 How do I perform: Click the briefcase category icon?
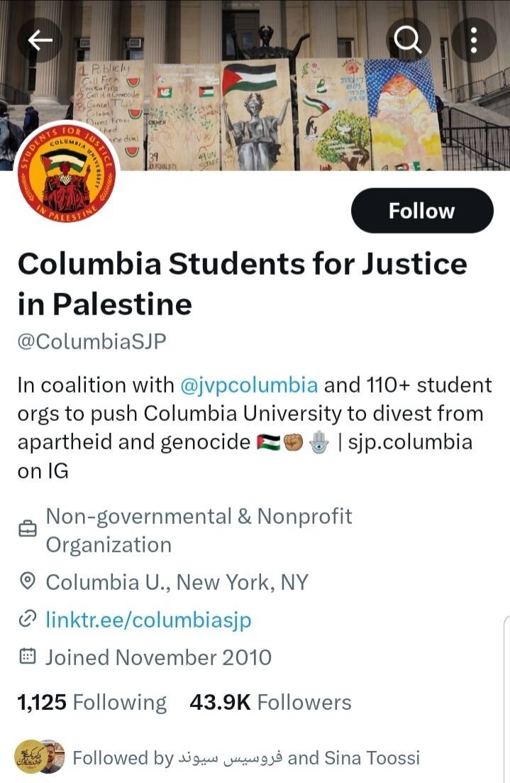[x=28, y=530]
